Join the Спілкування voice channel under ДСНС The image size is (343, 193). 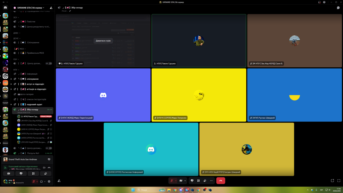pyautogui.click(x=33, y=42)
